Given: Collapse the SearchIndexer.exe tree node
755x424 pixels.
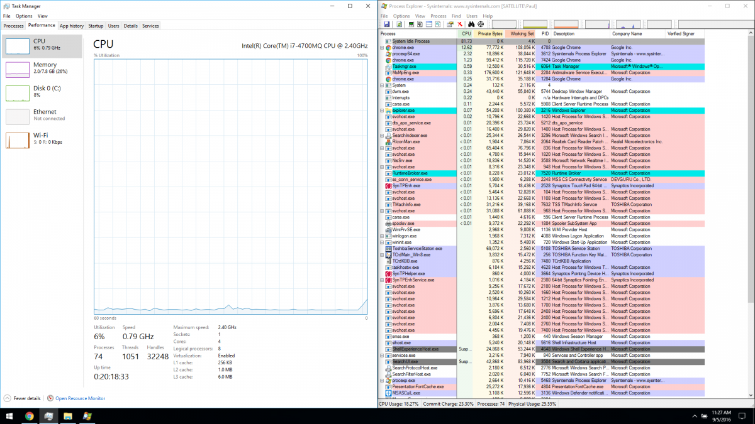Looking at the screenshot, I should [x=382, y=136].
